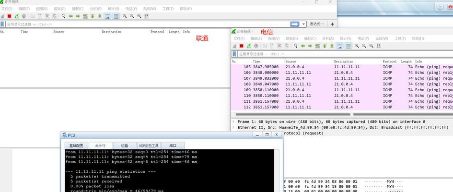Expand the Frame 1 details row

point(233,122)
